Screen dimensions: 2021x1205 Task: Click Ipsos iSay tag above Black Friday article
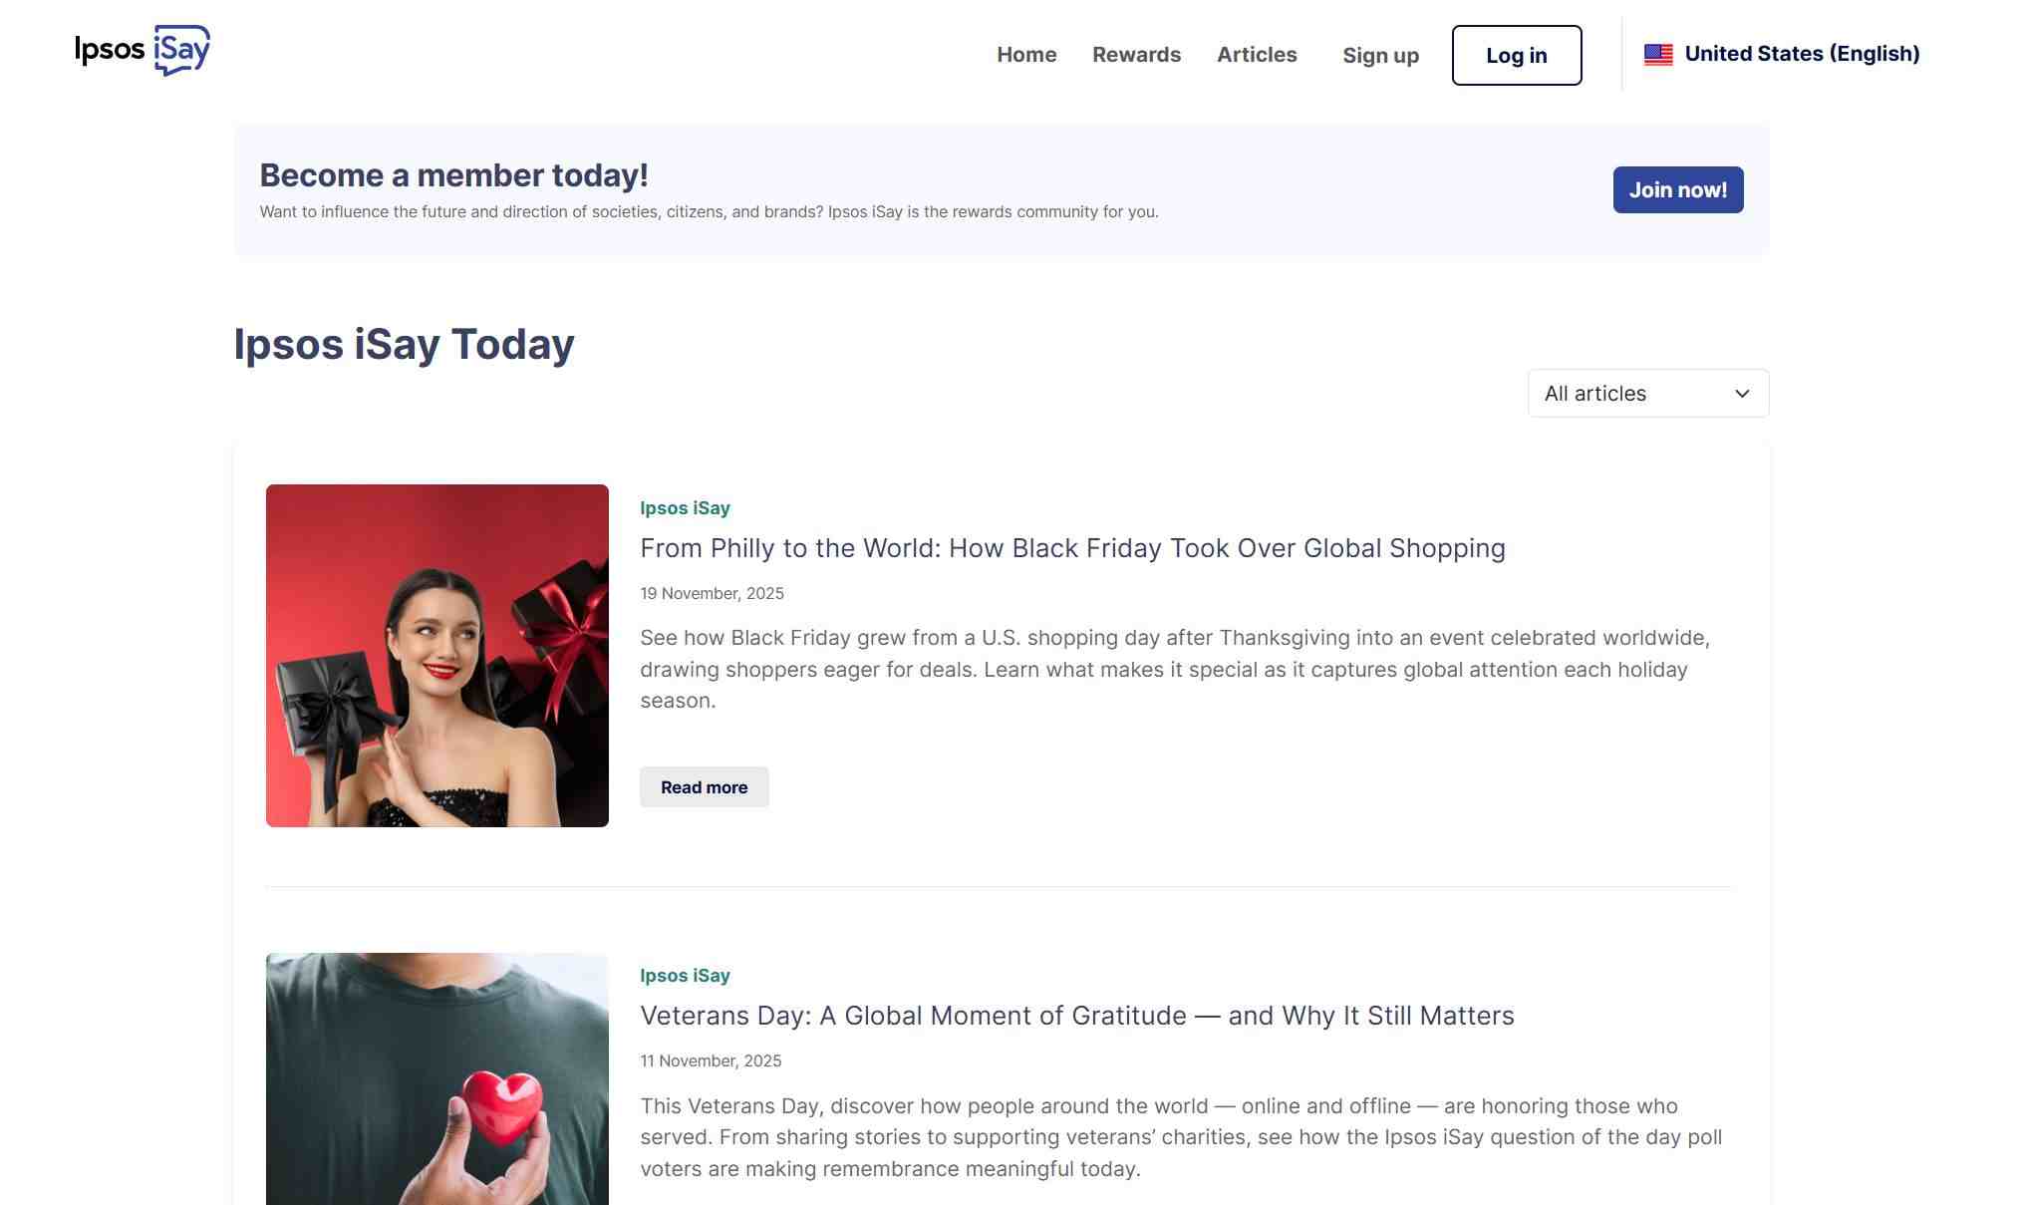coord(685,508)
